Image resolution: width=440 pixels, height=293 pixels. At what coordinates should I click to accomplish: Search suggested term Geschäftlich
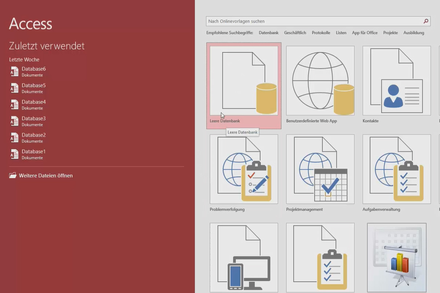click(x=295, y=33)
